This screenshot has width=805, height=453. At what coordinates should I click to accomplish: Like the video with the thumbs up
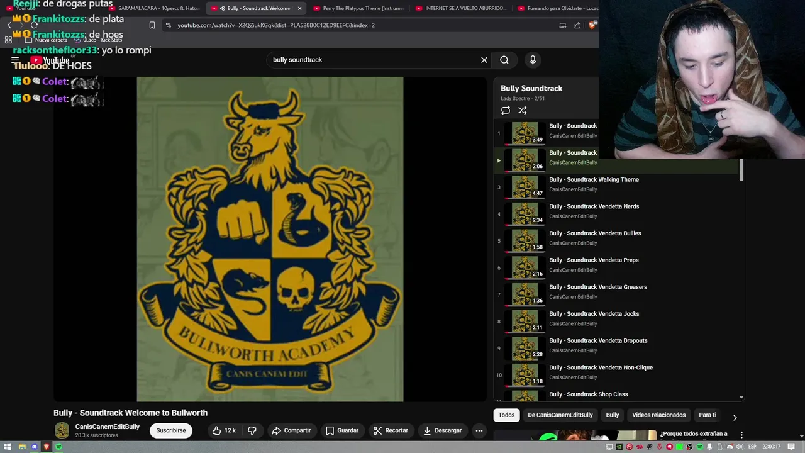(x=223, y=430)
